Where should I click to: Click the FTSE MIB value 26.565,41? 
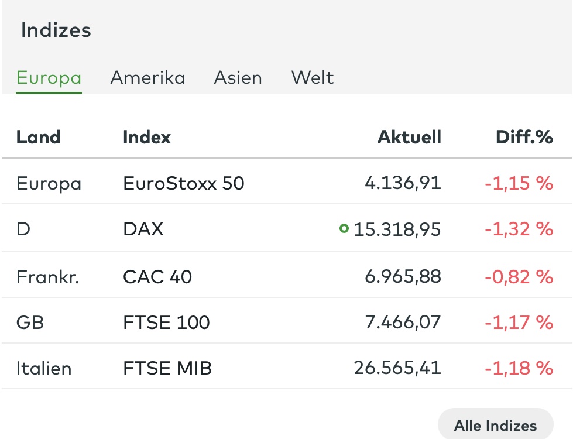397,368
